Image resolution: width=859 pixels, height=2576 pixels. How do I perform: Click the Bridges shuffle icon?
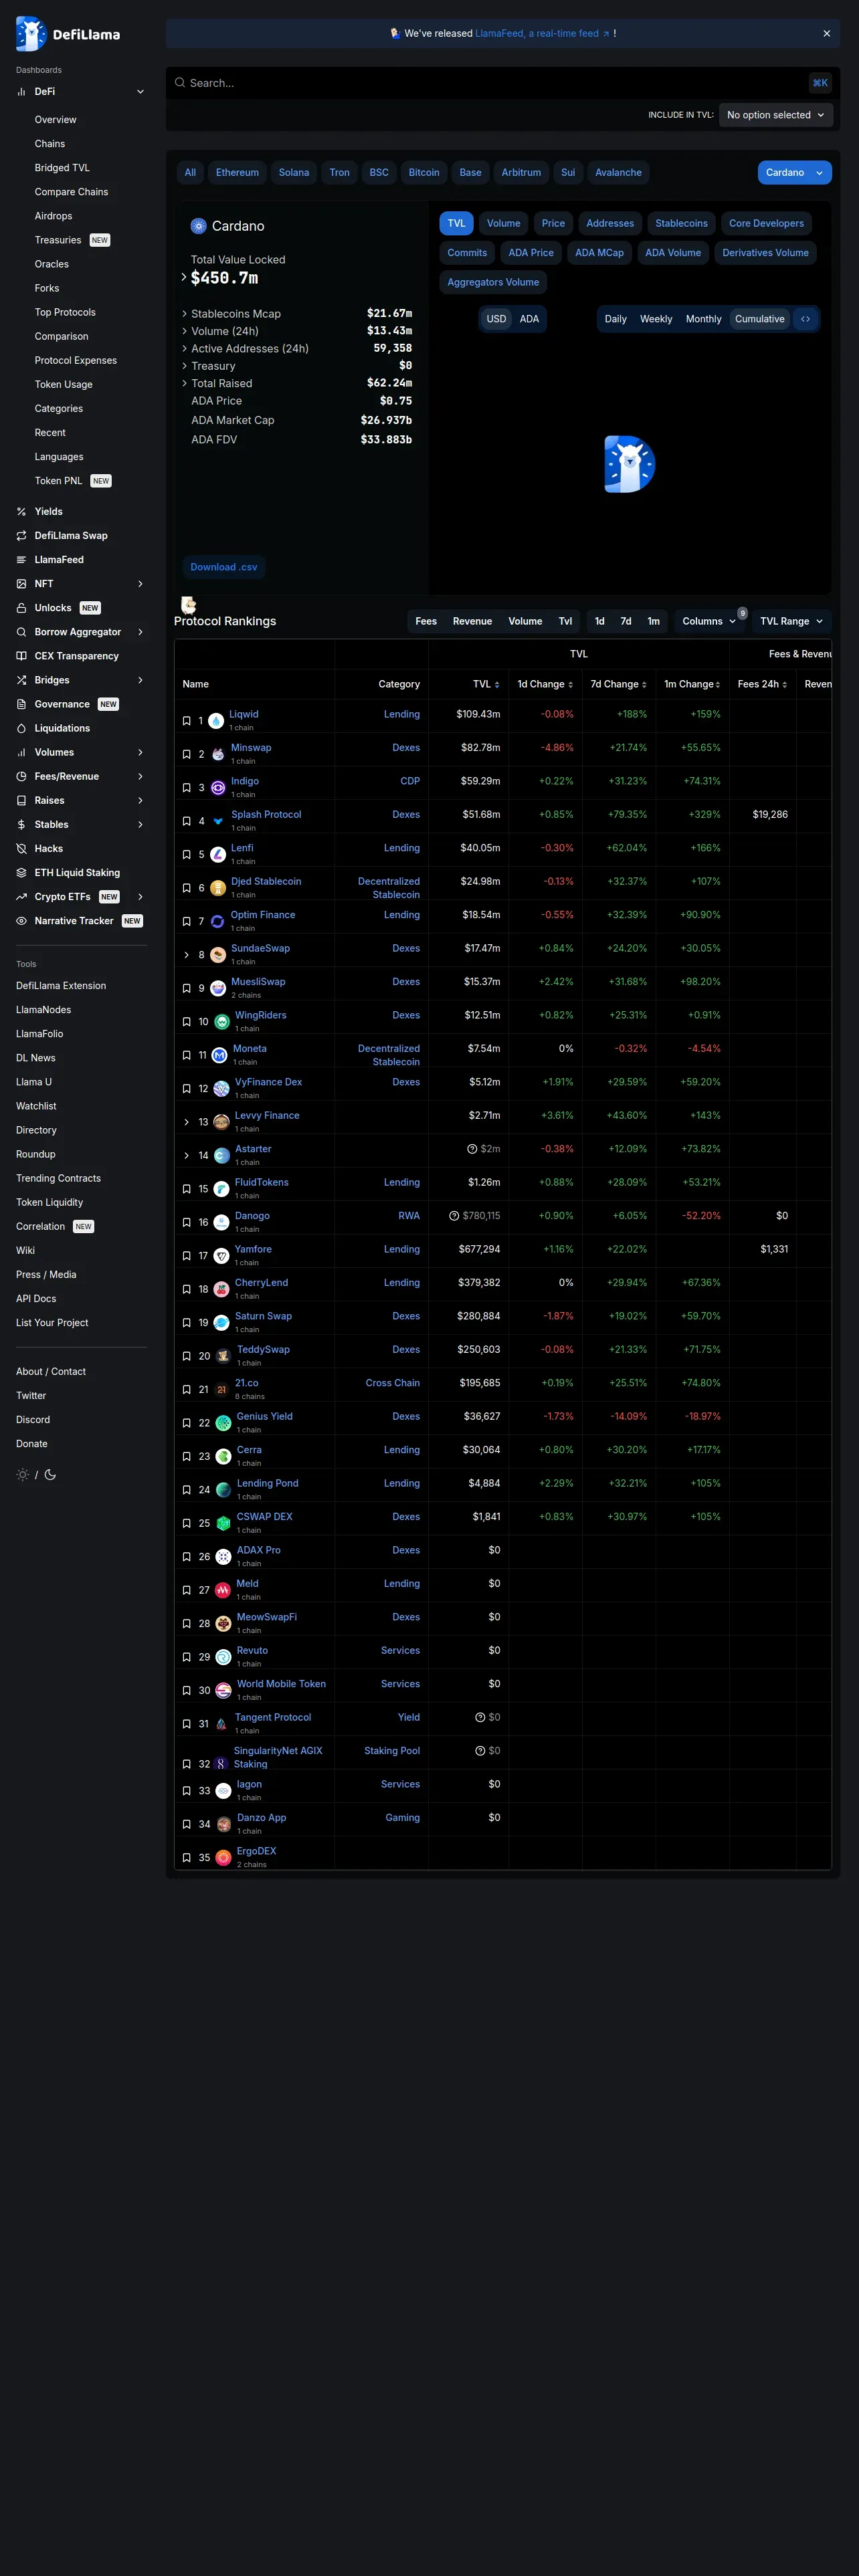pos(21,680)
